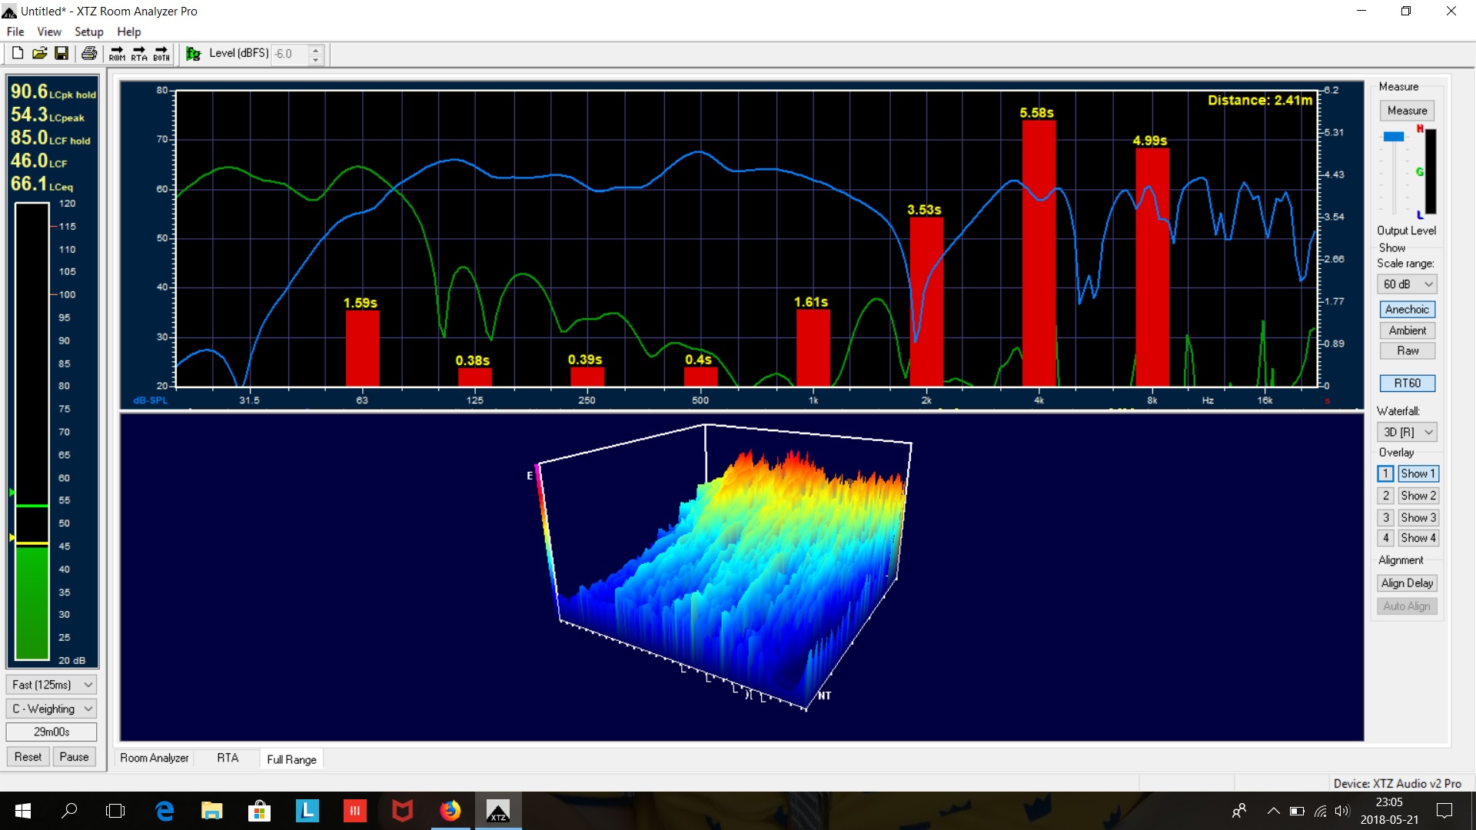The height and width of the screenshot is (830, 1476).
Task: Open the C-Weighting dropdown
Action: pos(52,709)
